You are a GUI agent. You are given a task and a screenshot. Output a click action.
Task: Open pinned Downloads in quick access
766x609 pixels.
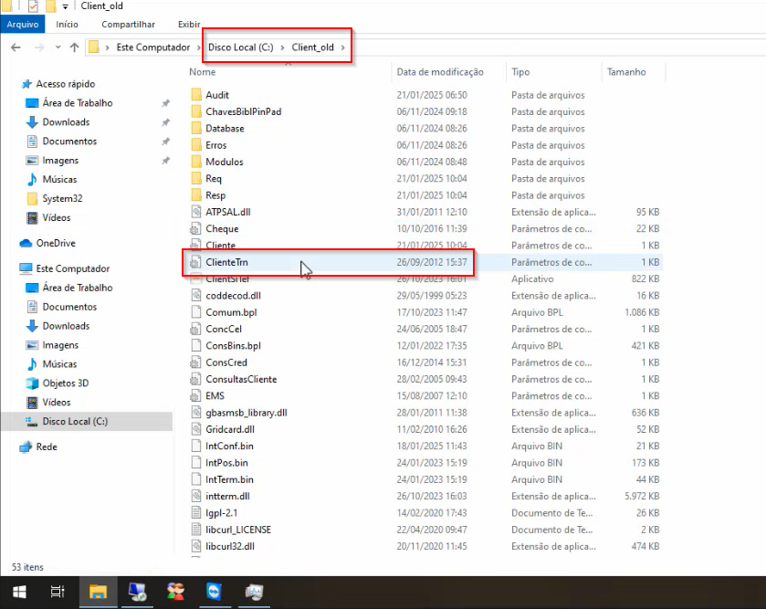(66, 122)
